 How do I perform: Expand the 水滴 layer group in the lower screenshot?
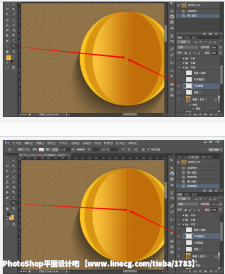(184, 220)
